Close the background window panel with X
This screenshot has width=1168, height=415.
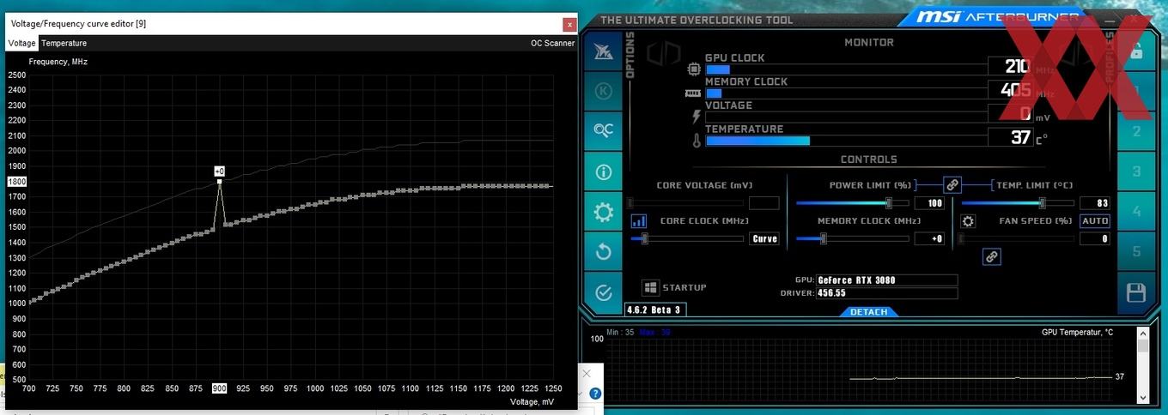click(587, 374)
